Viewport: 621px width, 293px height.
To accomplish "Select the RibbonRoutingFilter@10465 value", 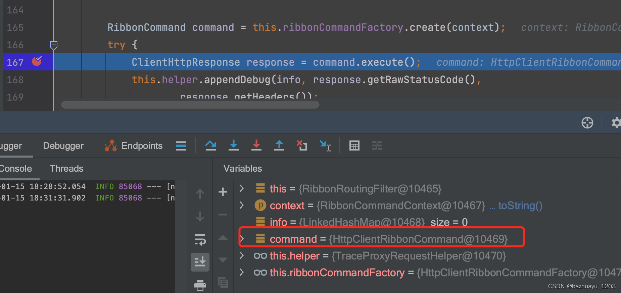I will point(370,189).
